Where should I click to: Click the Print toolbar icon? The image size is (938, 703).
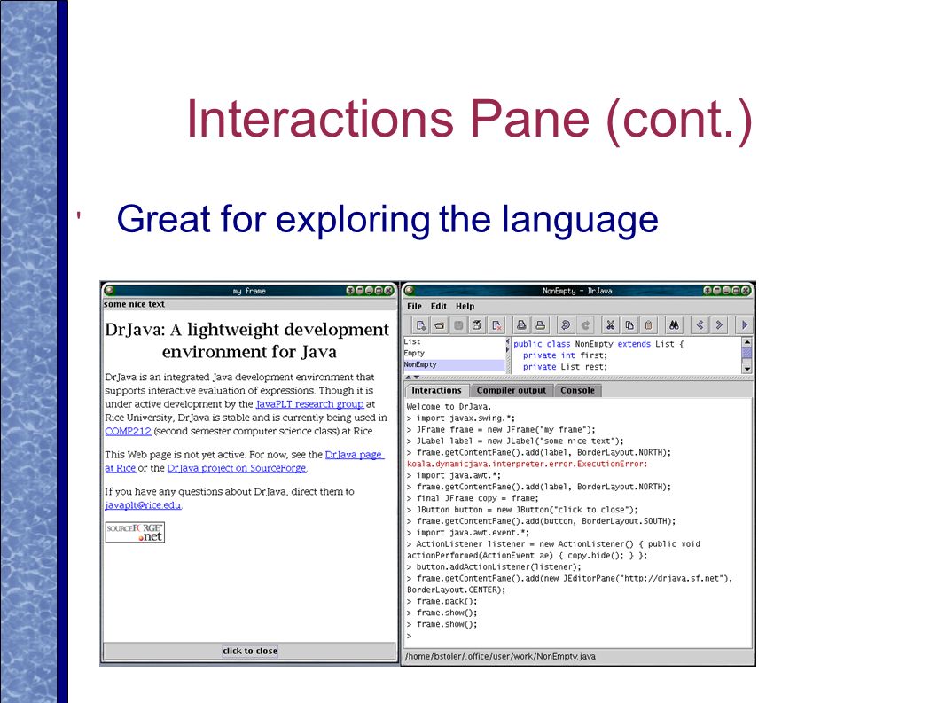tap(540, 324)
